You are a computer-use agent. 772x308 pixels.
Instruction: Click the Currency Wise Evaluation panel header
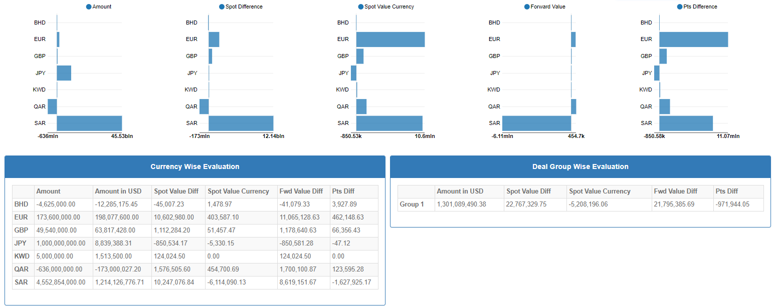pyautogui.click(x=195, y=166)
